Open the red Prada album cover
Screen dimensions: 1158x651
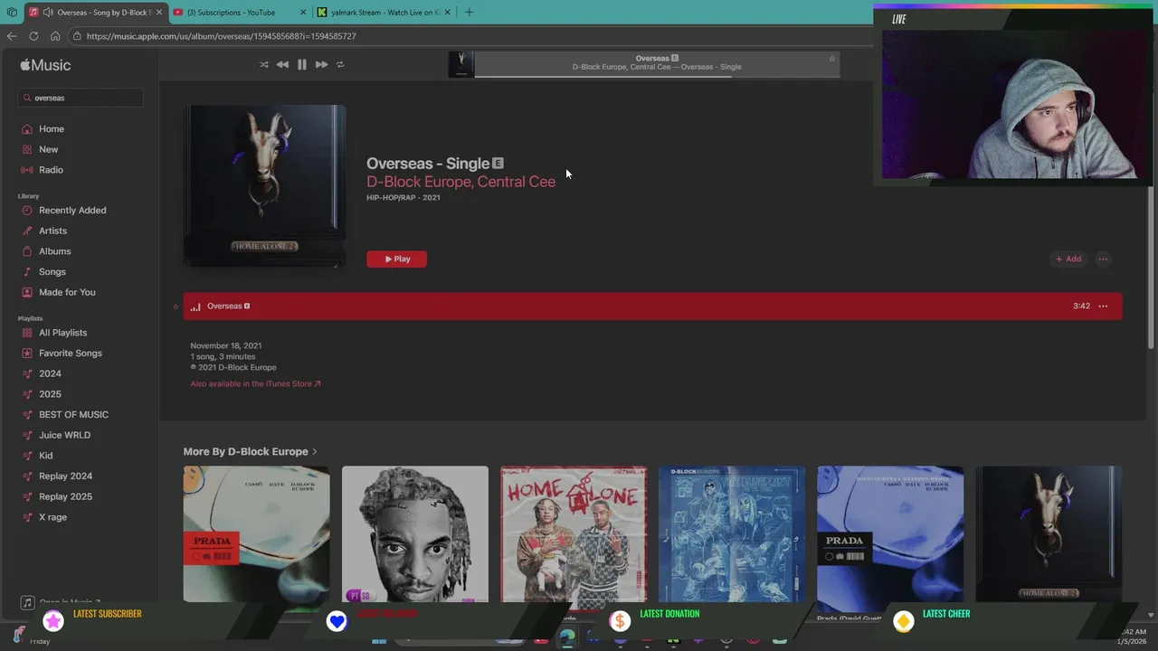(x=256, y=534)
